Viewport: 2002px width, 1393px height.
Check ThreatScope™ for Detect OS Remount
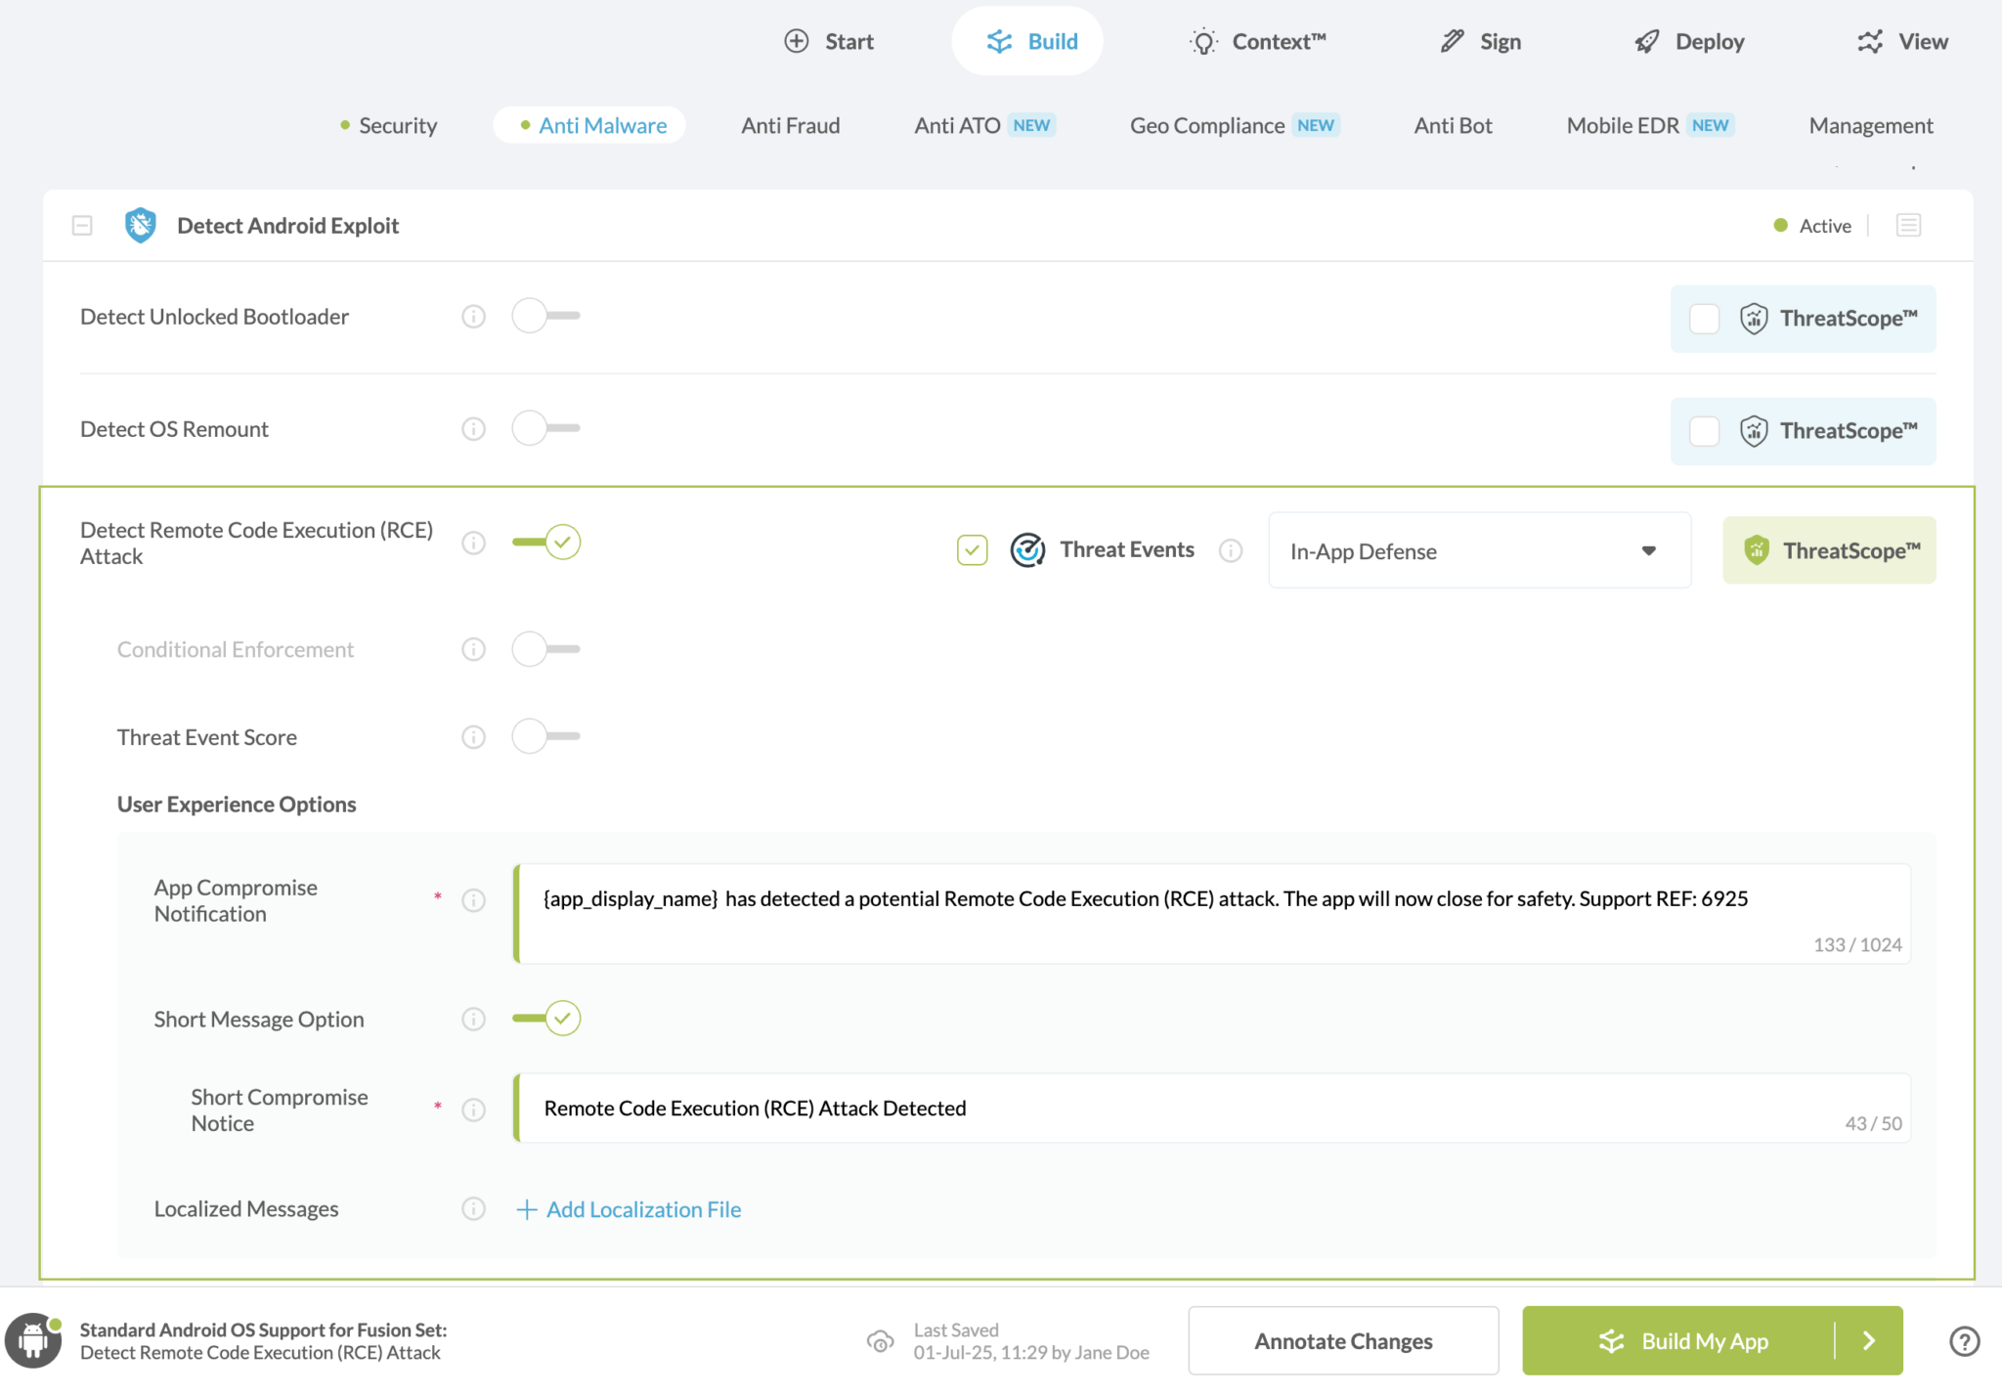(x=1704, y=430)
